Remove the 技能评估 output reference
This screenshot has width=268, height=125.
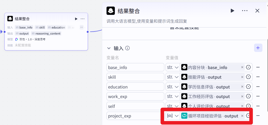point(242,77)
